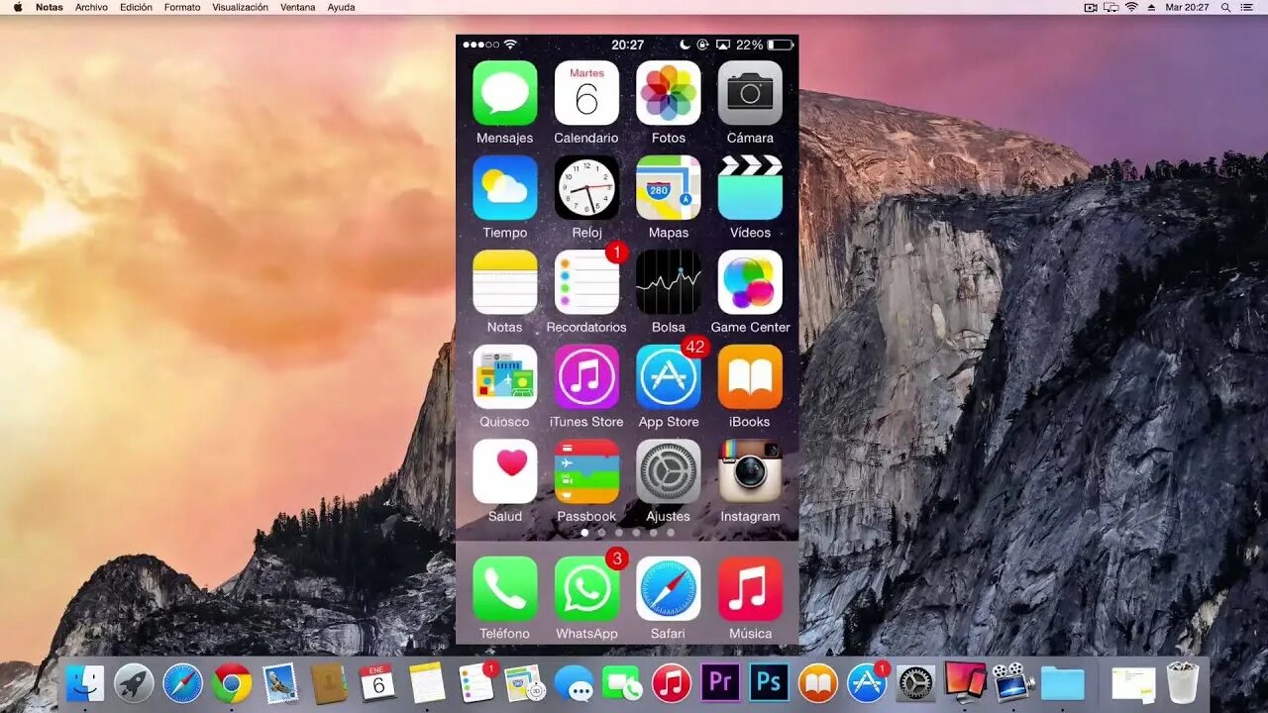Open the Calendar icon in the Mac dock

point(377,683)
